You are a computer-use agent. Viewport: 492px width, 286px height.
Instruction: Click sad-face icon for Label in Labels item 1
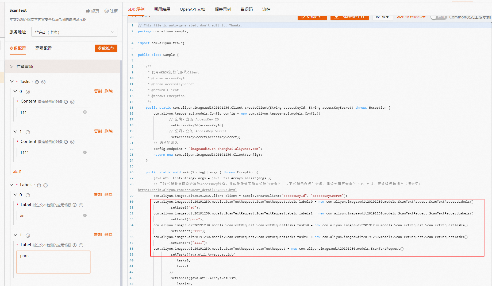[x=81, y=245]
